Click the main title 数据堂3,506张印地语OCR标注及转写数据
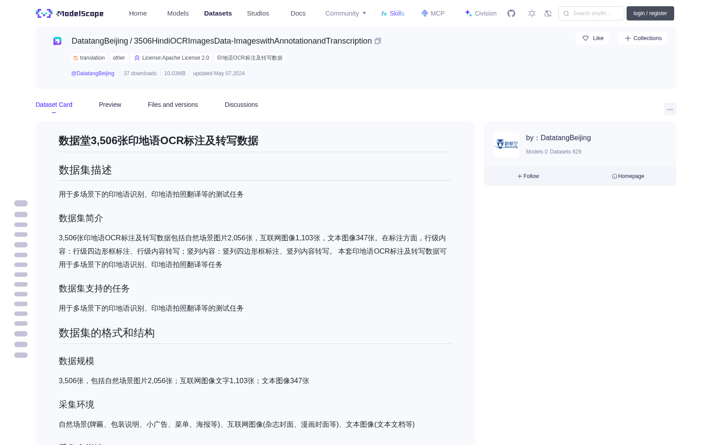The image size is (712, 445). coord(158,141)
